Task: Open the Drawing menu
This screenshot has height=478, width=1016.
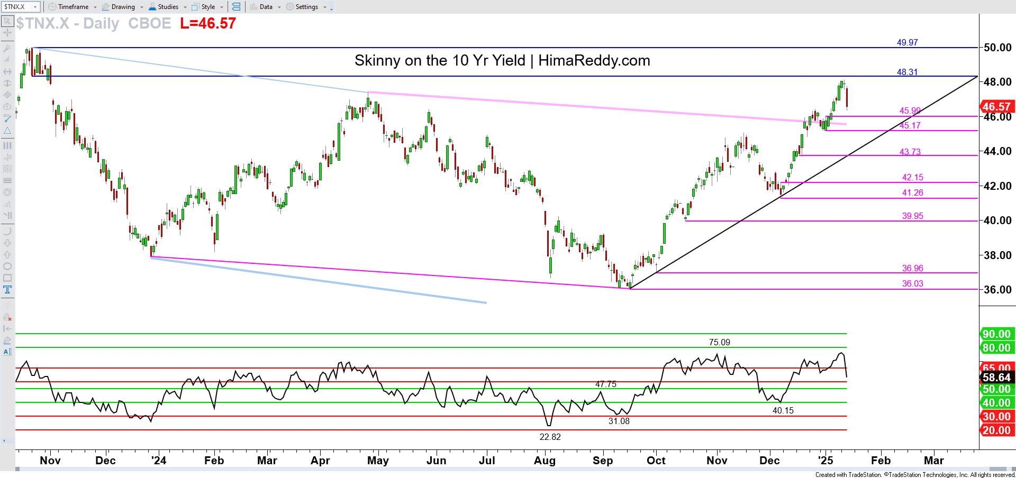Action: pos(123,7)
